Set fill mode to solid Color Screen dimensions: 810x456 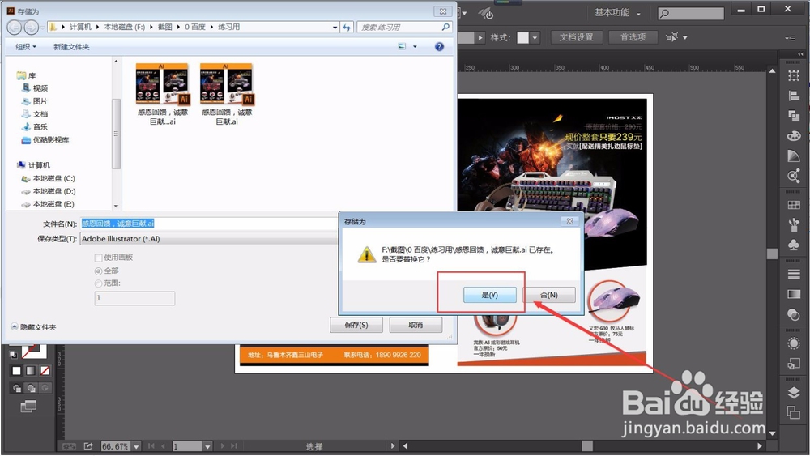[16, 371]
